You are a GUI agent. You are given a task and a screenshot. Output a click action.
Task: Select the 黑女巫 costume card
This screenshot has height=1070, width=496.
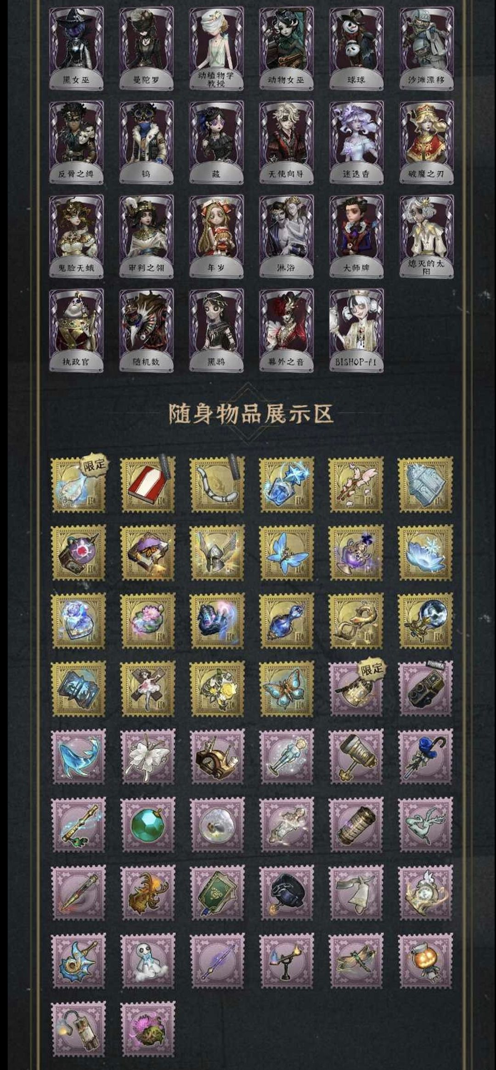pyautogui.click(x=76, y=49)
